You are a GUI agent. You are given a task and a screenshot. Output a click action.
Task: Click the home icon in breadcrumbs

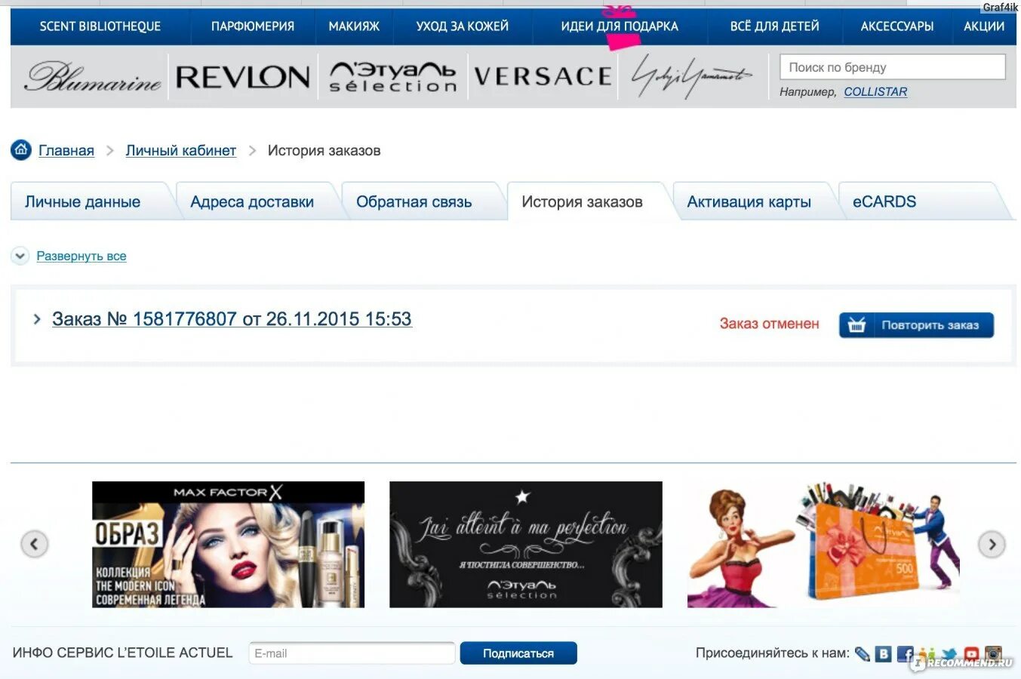(21, 149)
